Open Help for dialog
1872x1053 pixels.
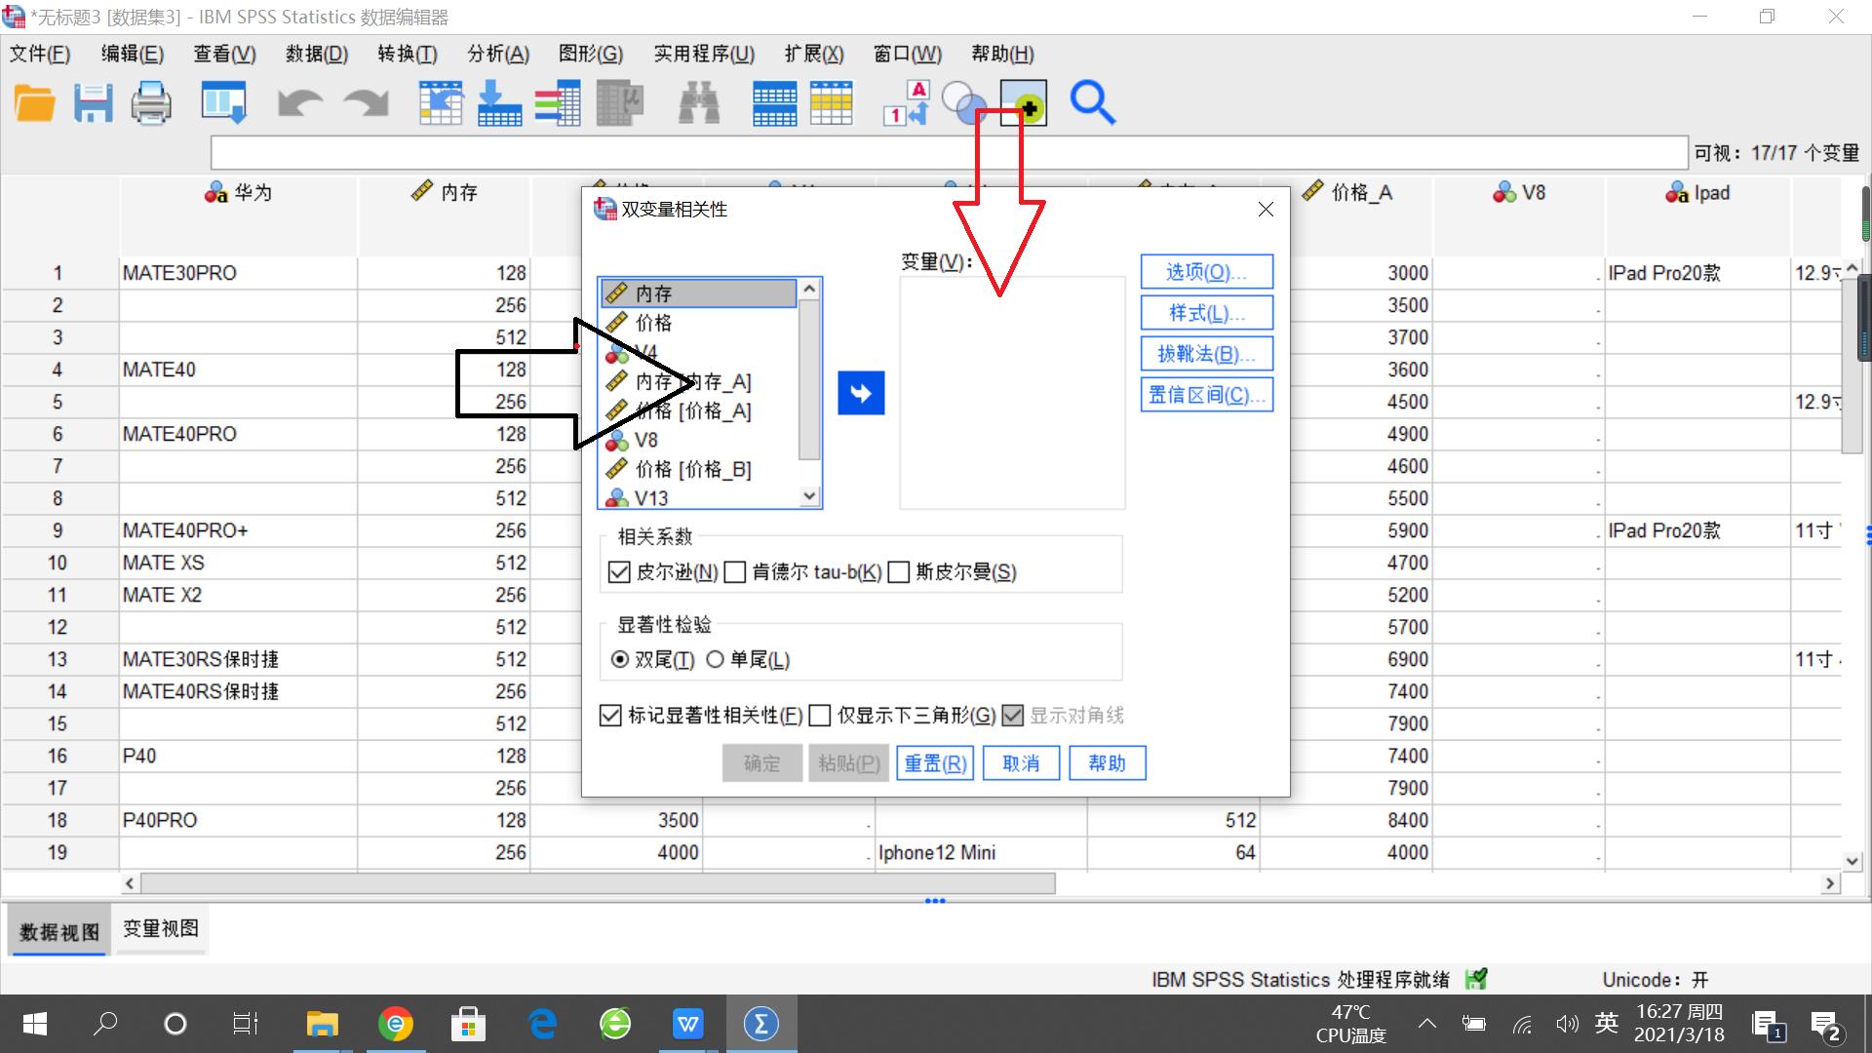(x=1108, y=763)
